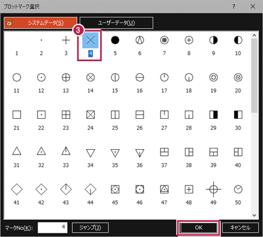Select the X plot mark number 4
Viewport: 263px width, 237px height.
coord(90,40)
